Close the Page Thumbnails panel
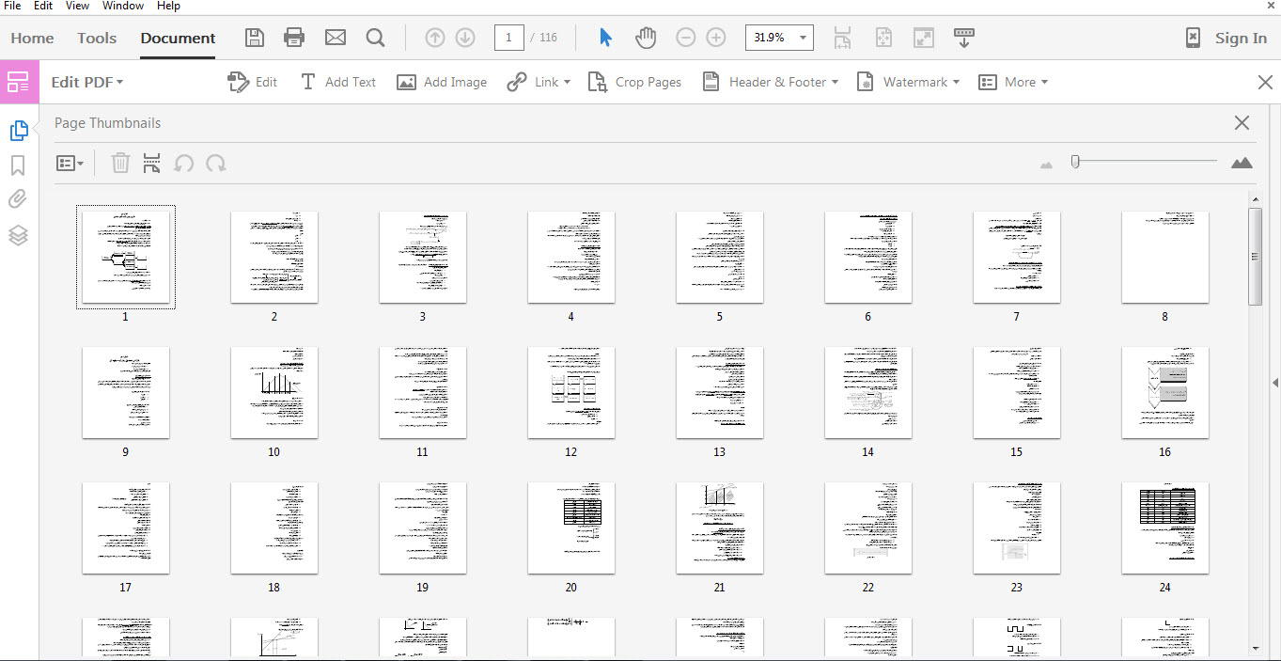The height and width of the screenshot is (661, 1281). 1242,123
